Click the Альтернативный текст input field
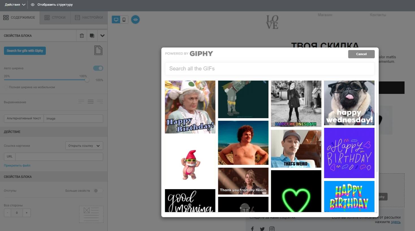The width and height of the screenshot is (415, 231). 73,118
